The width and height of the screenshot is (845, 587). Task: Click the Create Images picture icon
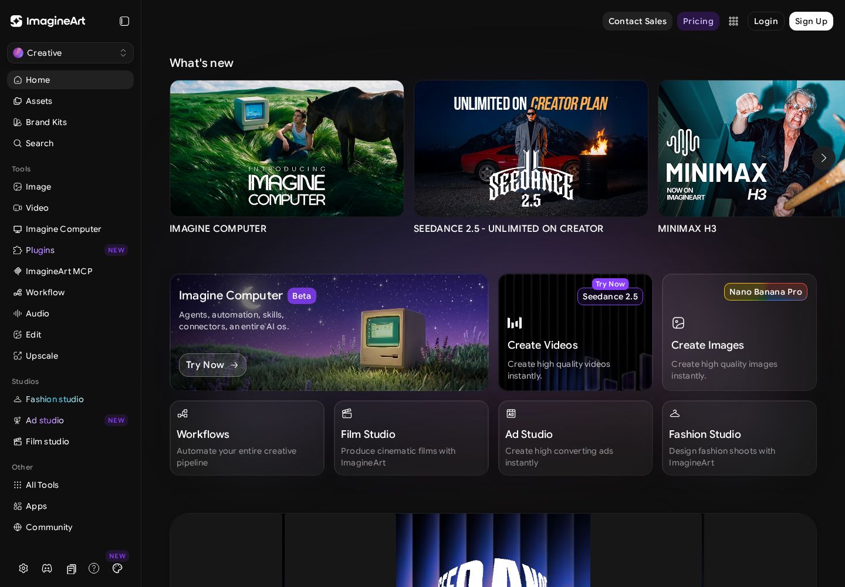coord(678,323)
